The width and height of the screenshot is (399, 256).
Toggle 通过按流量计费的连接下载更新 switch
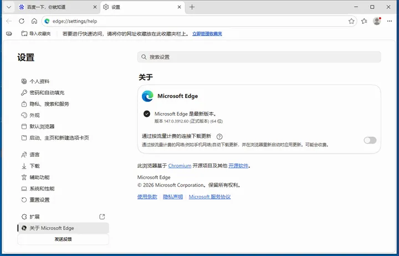(x=370, y=140)
